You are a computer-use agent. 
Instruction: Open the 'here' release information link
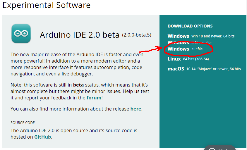[x=136, y=109]
